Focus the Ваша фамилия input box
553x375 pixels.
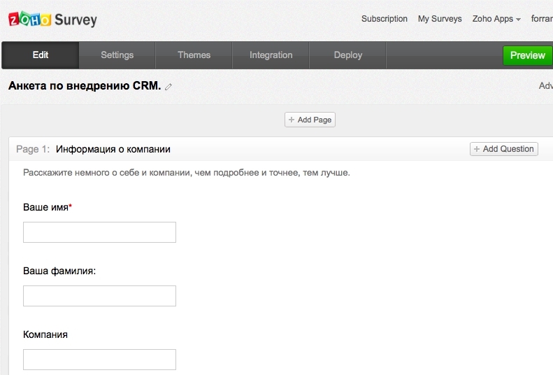tap(99, 296)
